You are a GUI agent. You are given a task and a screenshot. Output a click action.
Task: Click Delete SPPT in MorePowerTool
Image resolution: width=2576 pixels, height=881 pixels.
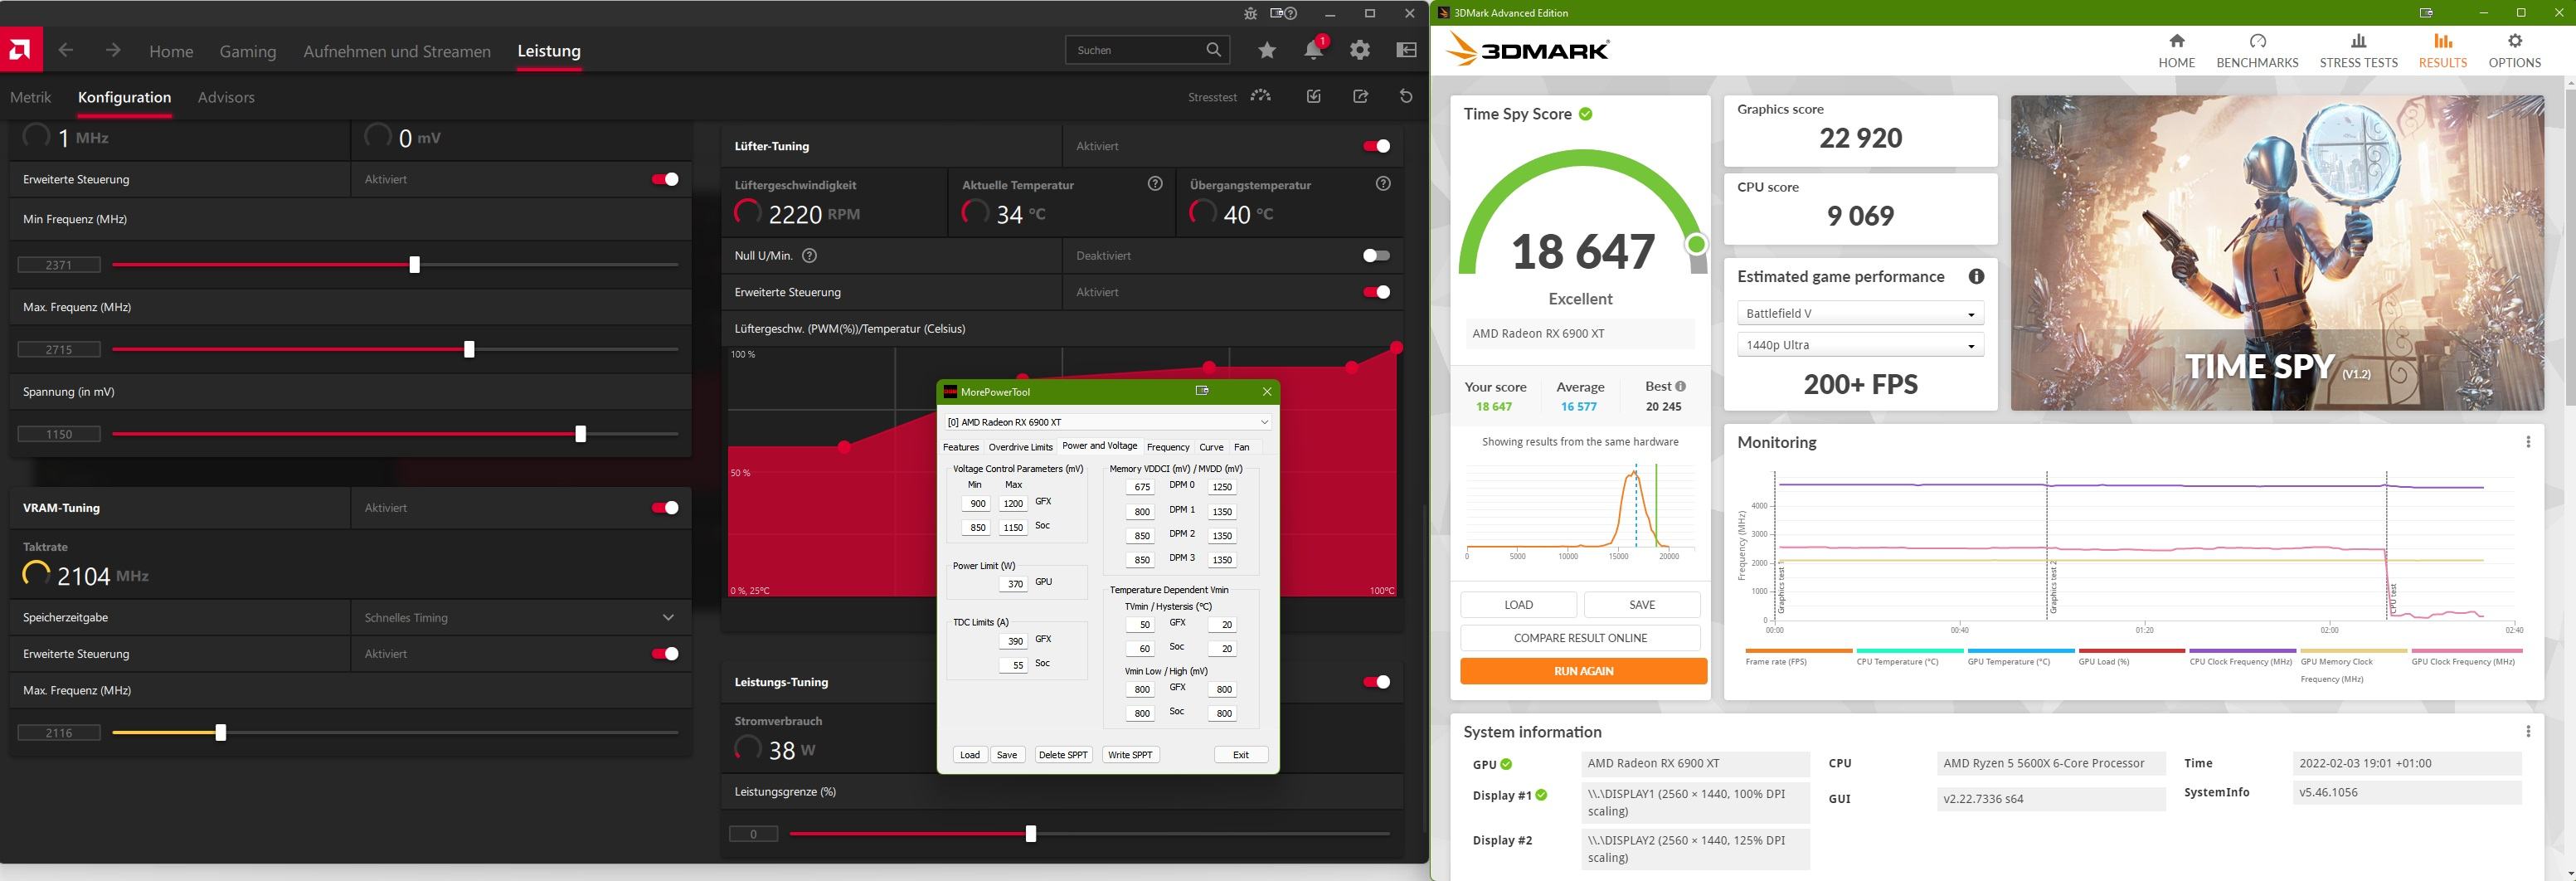[1063, 755]
